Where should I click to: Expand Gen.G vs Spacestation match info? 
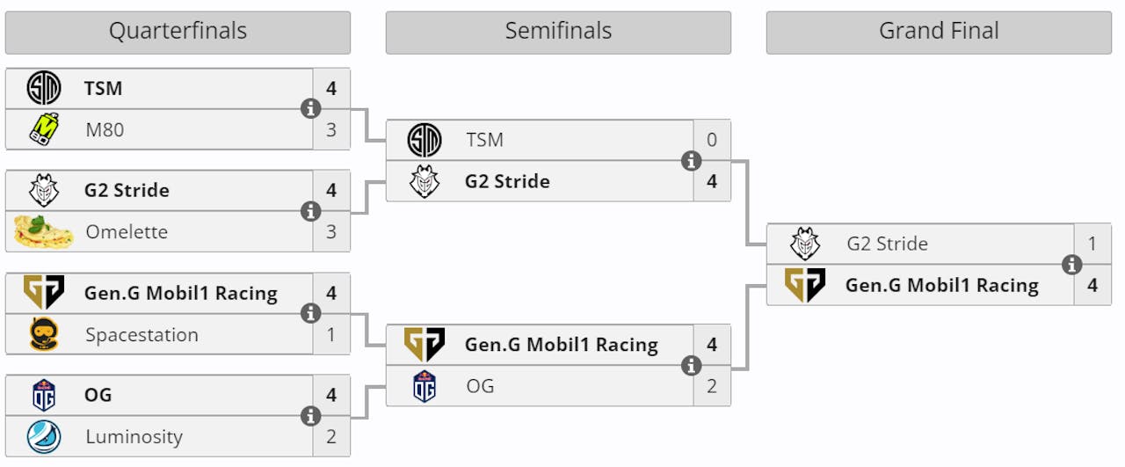(x=310, y=314)
